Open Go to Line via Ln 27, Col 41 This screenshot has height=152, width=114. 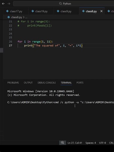point(75,143)
